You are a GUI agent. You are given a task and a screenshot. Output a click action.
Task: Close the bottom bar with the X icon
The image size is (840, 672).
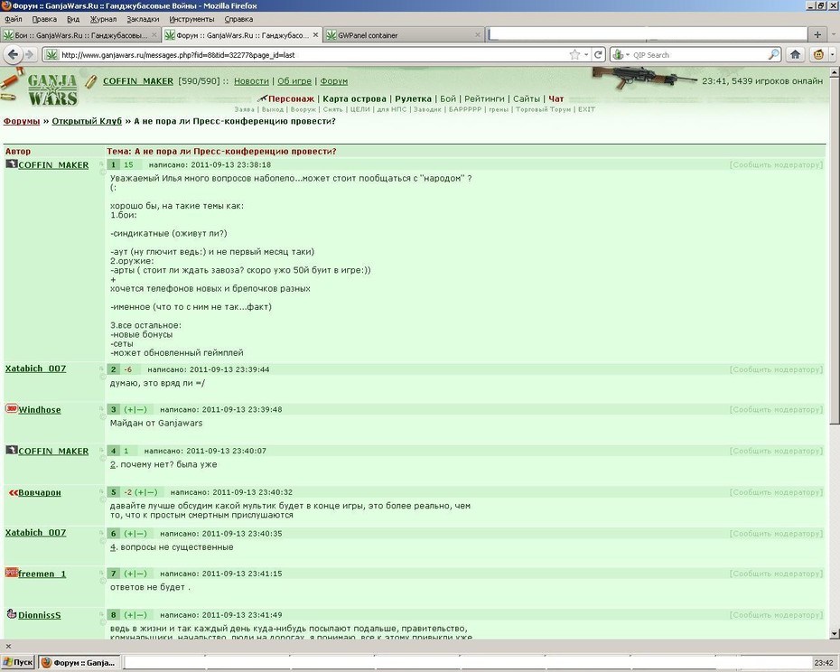coord(8,647)
